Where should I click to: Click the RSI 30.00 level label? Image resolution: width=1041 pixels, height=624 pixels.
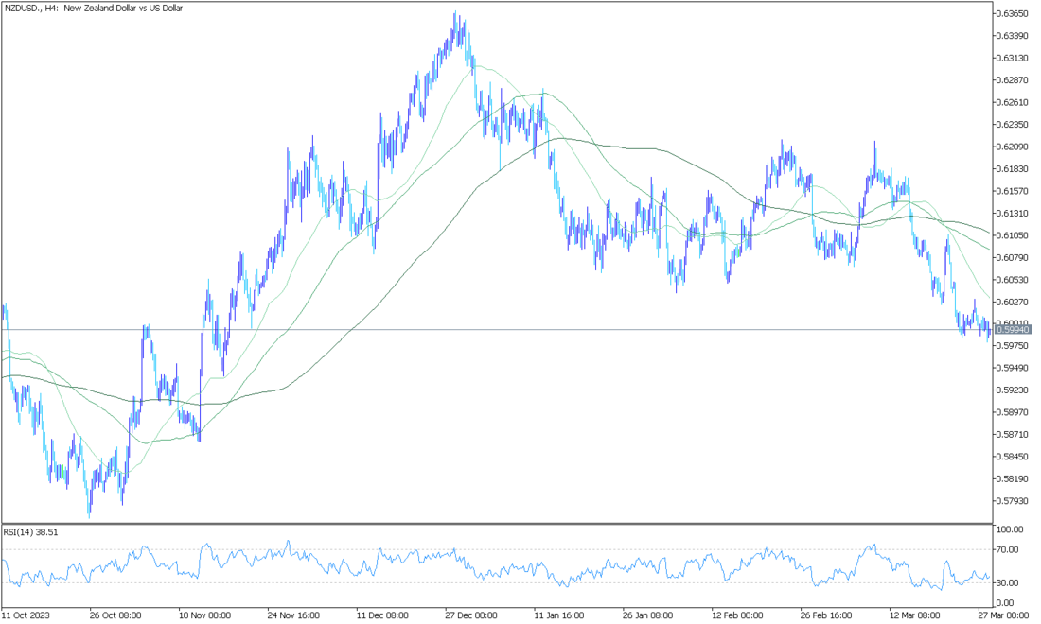[1009, 583]
